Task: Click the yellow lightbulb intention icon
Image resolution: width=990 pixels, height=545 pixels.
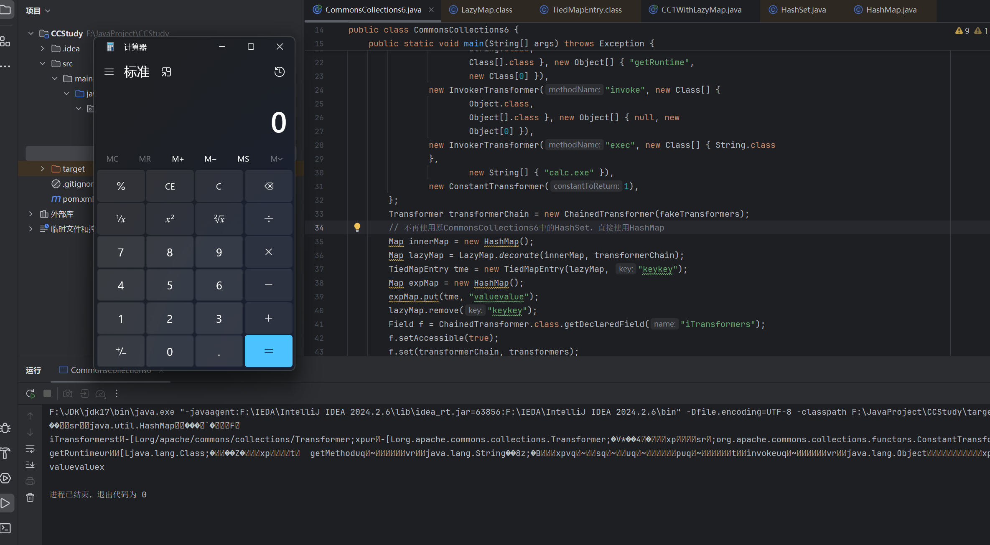Action: [x=357, y=227]
